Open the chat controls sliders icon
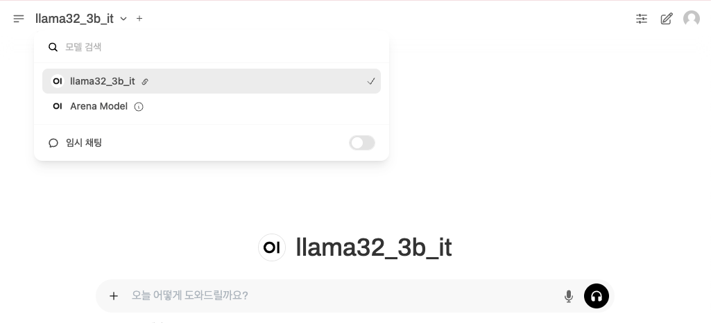The image size is (711, 323). [641, 19]
